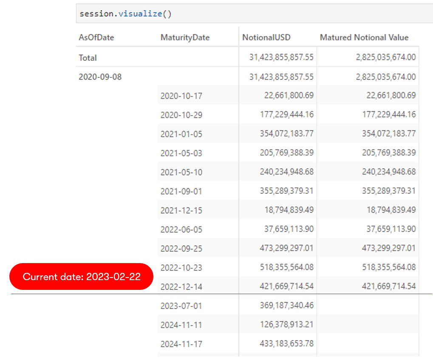
Task: Select maturity date 2024-11-17
Action: click(181, 344)
